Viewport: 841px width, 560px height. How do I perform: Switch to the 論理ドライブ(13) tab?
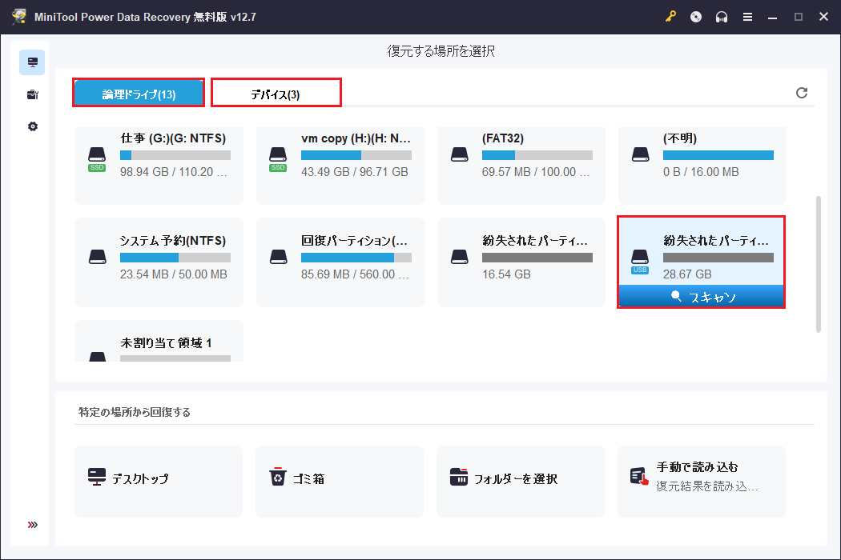[x=138, y=92]
